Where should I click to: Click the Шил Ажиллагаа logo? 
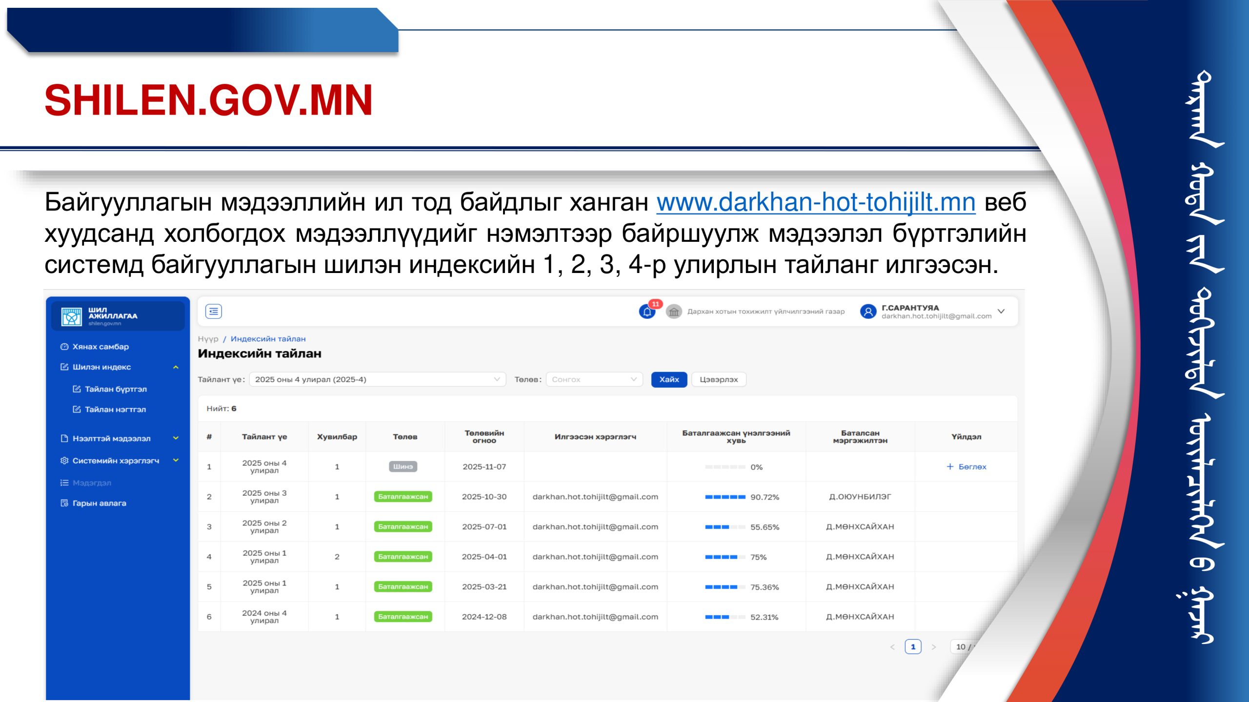coord(72,316)
